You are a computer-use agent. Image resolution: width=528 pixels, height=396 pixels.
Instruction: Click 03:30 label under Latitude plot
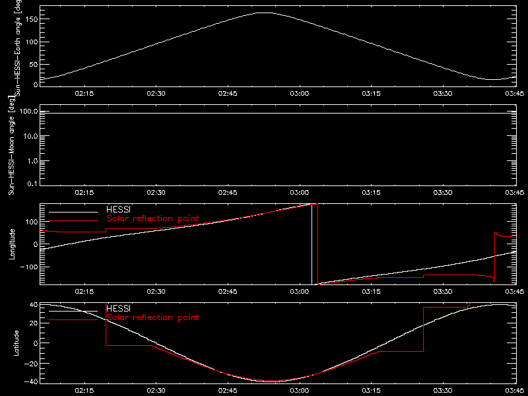[x=443, y=390]
